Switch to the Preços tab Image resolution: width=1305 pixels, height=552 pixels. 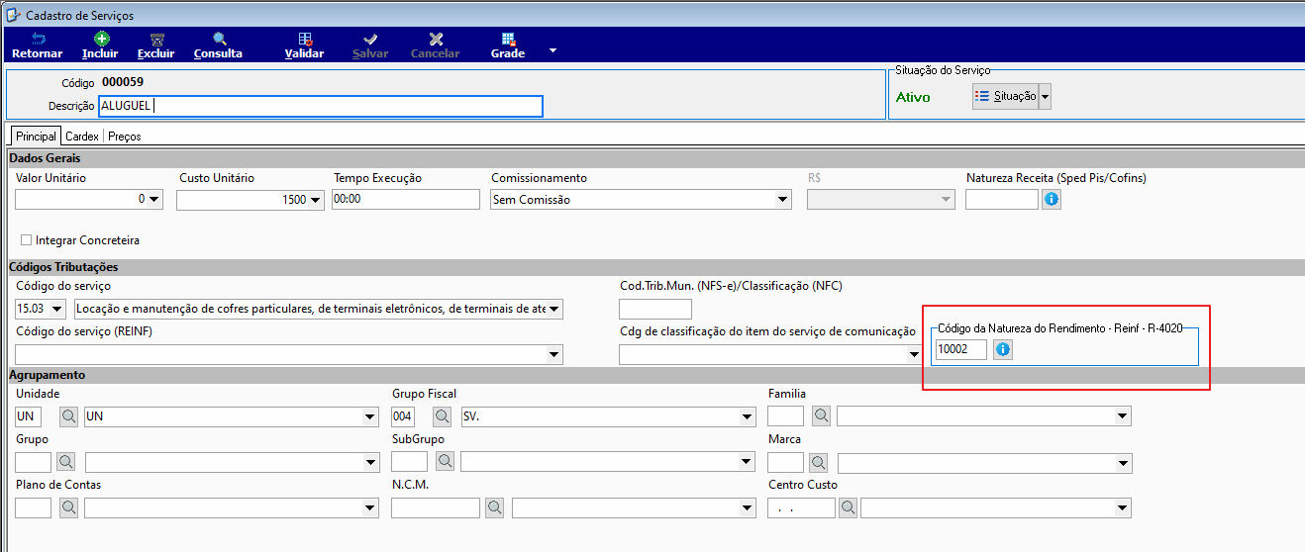pos(125,137)
